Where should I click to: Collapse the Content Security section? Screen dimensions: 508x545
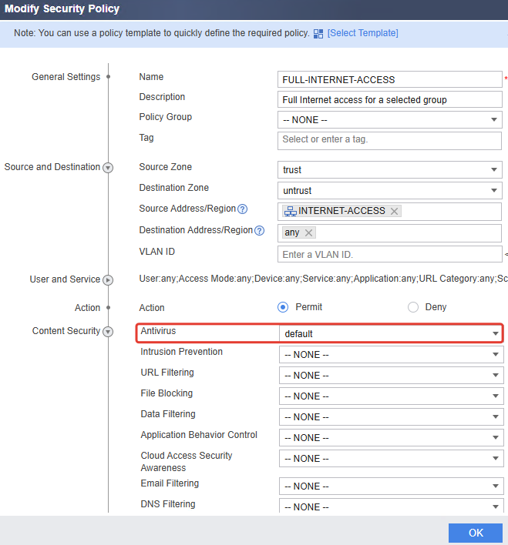click(108, 332)
